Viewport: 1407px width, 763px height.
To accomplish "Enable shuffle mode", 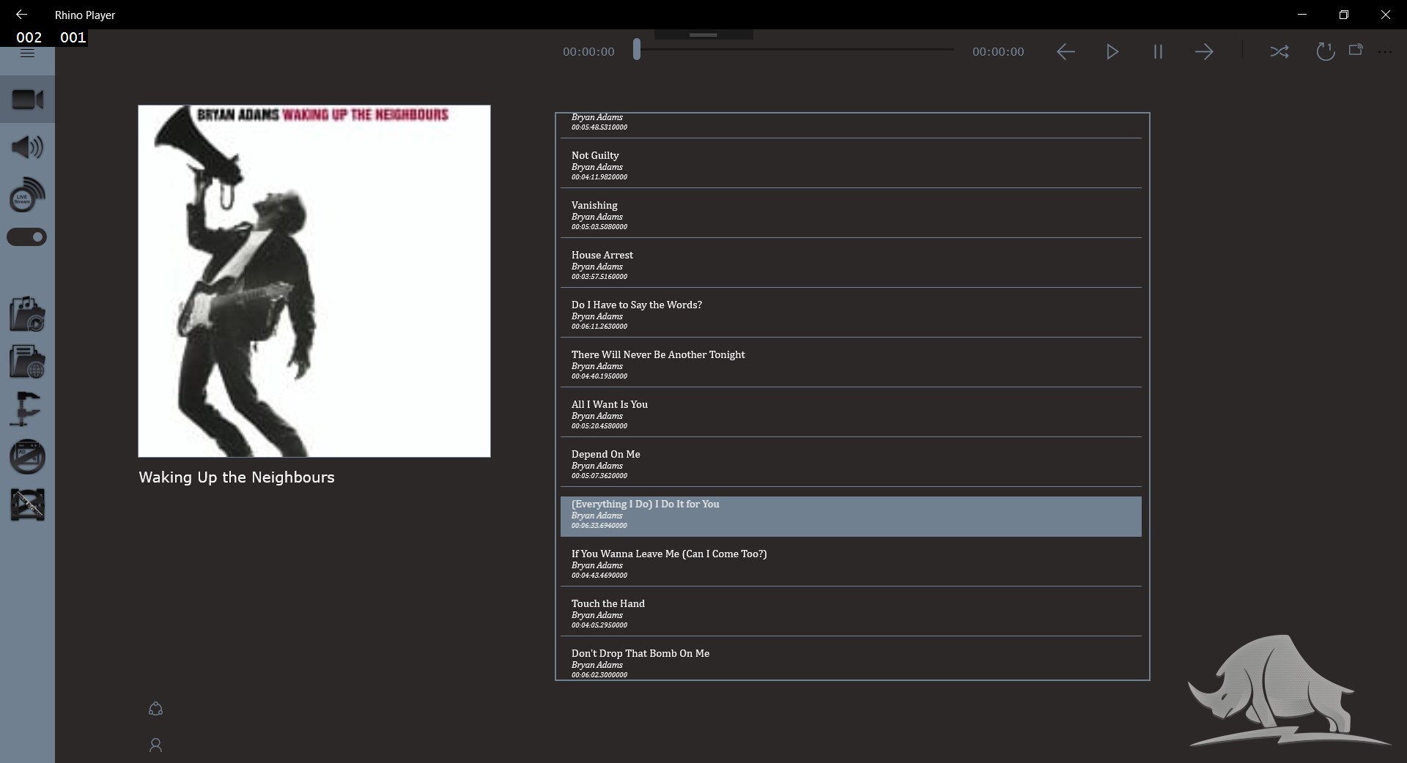I will [1279, 51].
